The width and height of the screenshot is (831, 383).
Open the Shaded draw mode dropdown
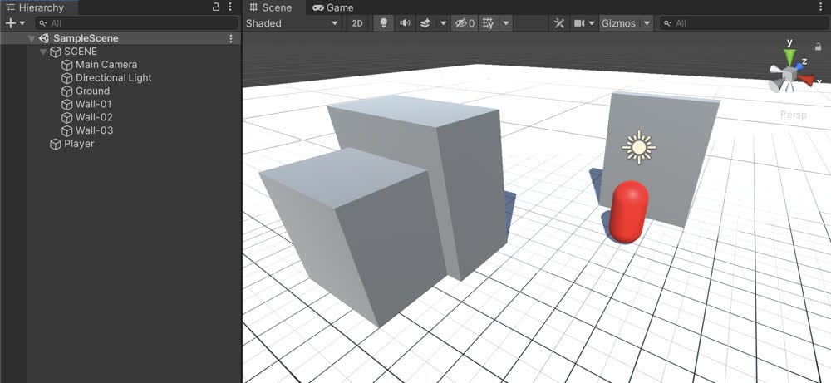(x=292, y=23)
